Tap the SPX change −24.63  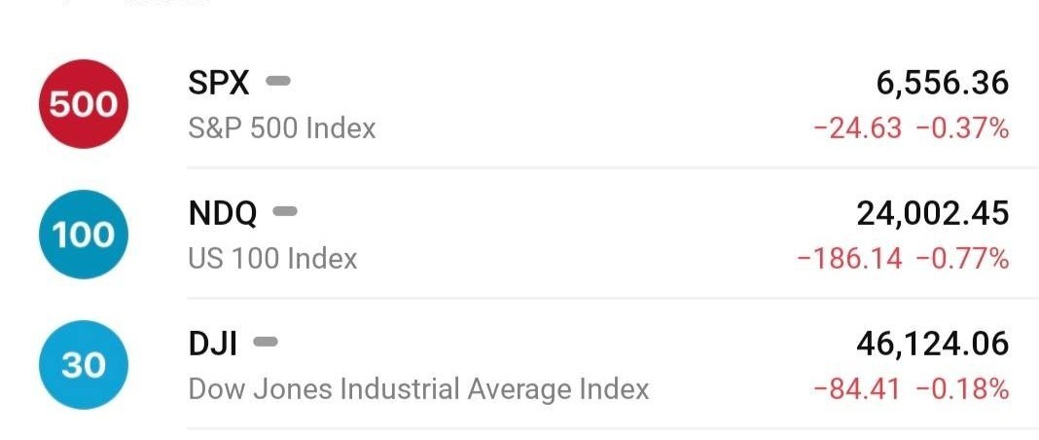pyautogui.click(x=857, y=128)
